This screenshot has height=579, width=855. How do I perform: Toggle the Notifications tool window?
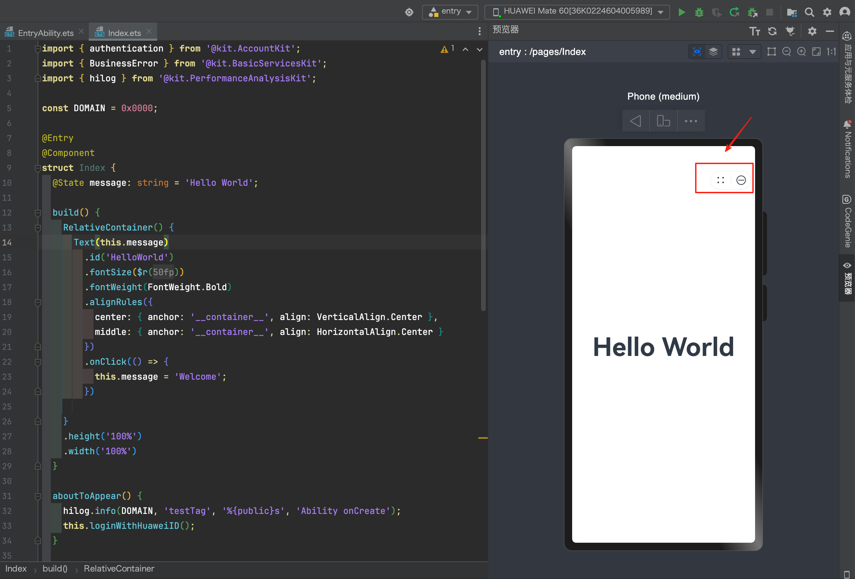pyautogui.click(x=847, y=149)
